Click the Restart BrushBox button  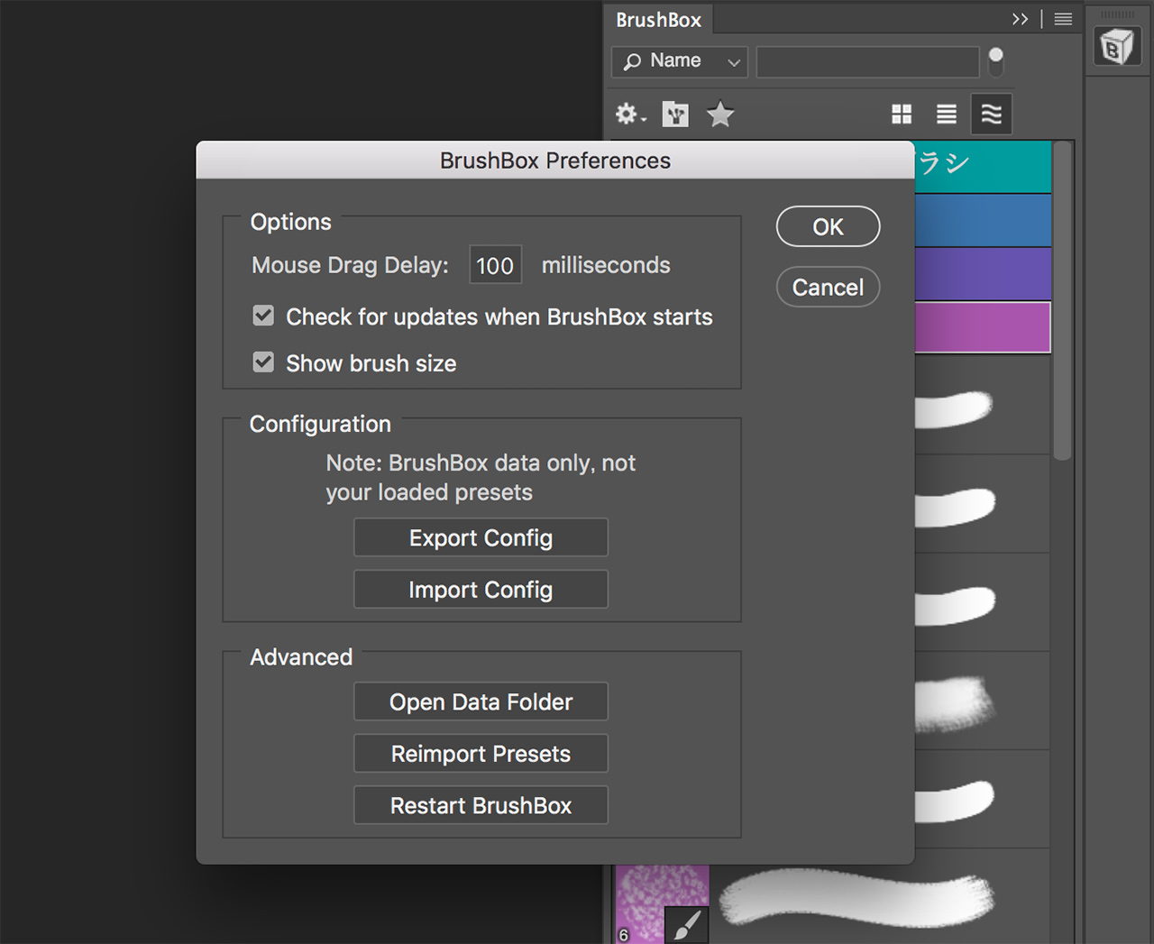[x=481, y=805]
